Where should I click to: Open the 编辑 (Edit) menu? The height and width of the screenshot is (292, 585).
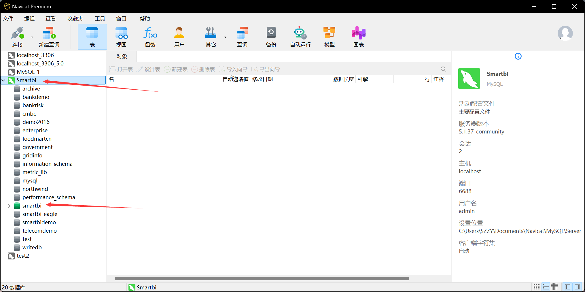[x=29, y=19]
